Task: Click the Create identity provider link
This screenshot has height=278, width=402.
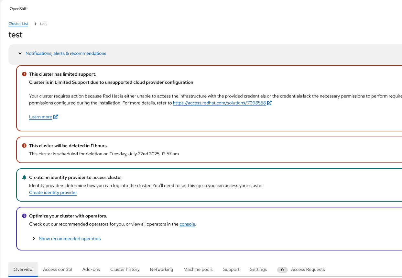Action: [53, 193]
